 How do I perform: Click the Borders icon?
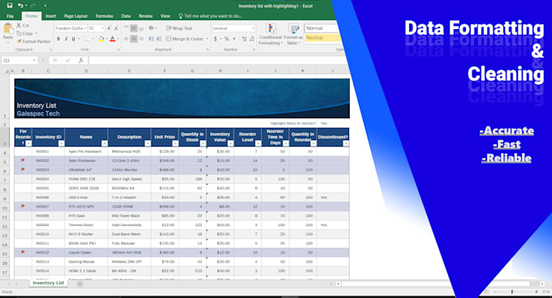tap(88, 39)
